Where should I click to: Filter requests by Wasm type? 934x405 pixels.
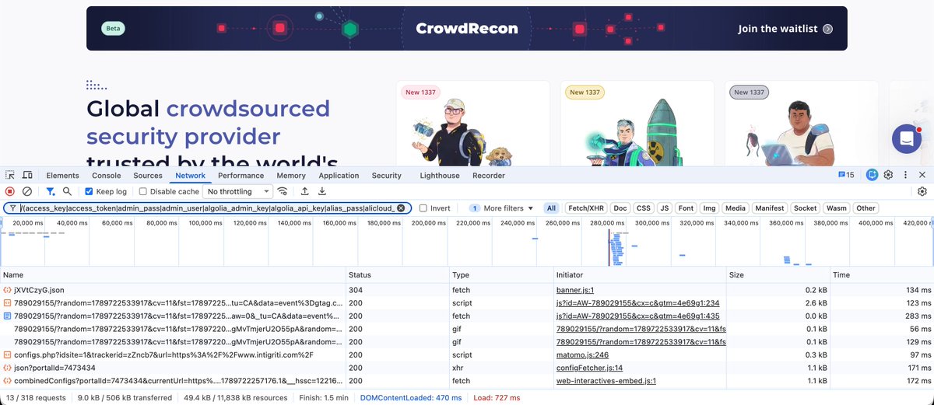tap(837, 208)
